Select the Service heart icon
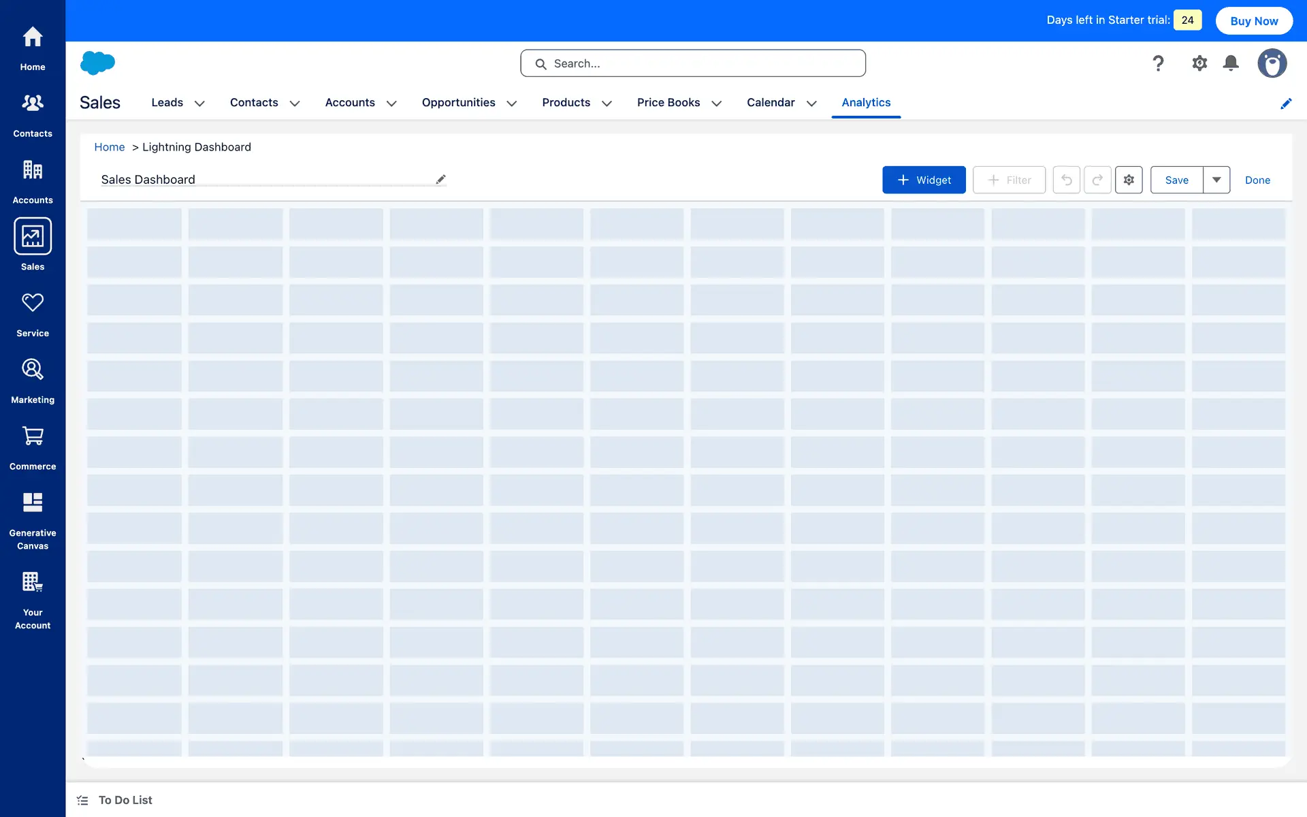This screenshot has height=817, width=1307. point(33,303)
